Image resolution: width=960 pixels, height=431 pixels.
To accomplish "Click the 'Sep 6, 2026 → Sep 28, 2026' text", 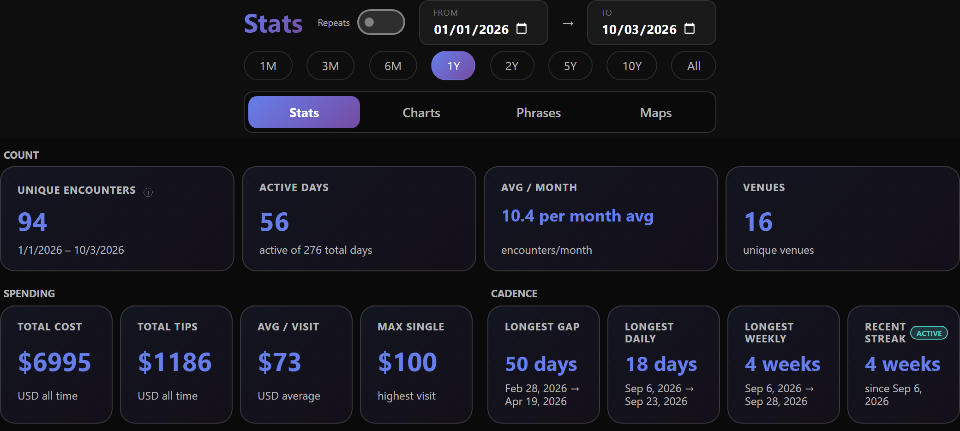I will point(780,395).
